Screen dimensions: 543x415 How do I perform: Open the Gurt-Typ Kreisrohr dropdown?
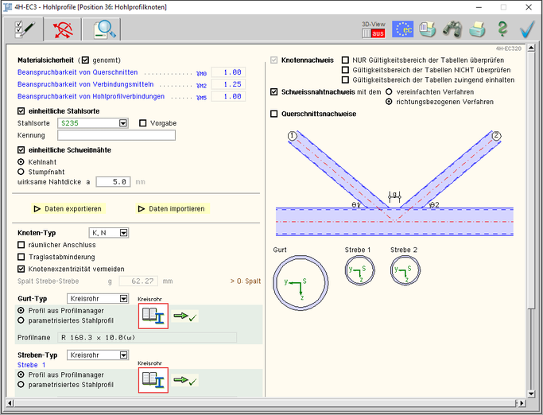(x=122, y=298)
